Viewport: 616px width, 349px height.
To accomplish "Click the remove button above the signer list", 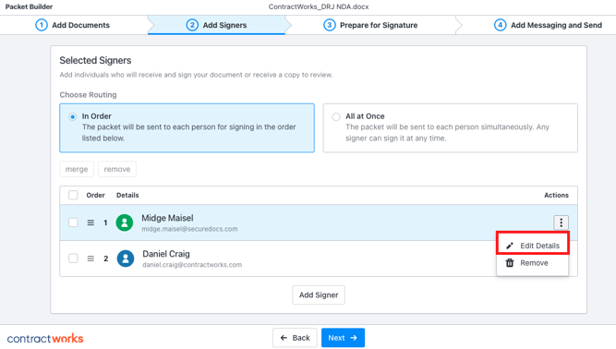I will 117,169.
